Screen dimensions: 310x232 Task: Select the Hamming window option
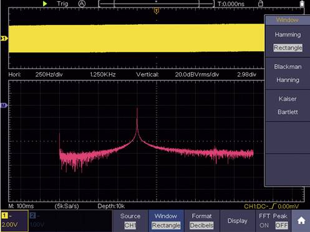click(x=288, y=35)
